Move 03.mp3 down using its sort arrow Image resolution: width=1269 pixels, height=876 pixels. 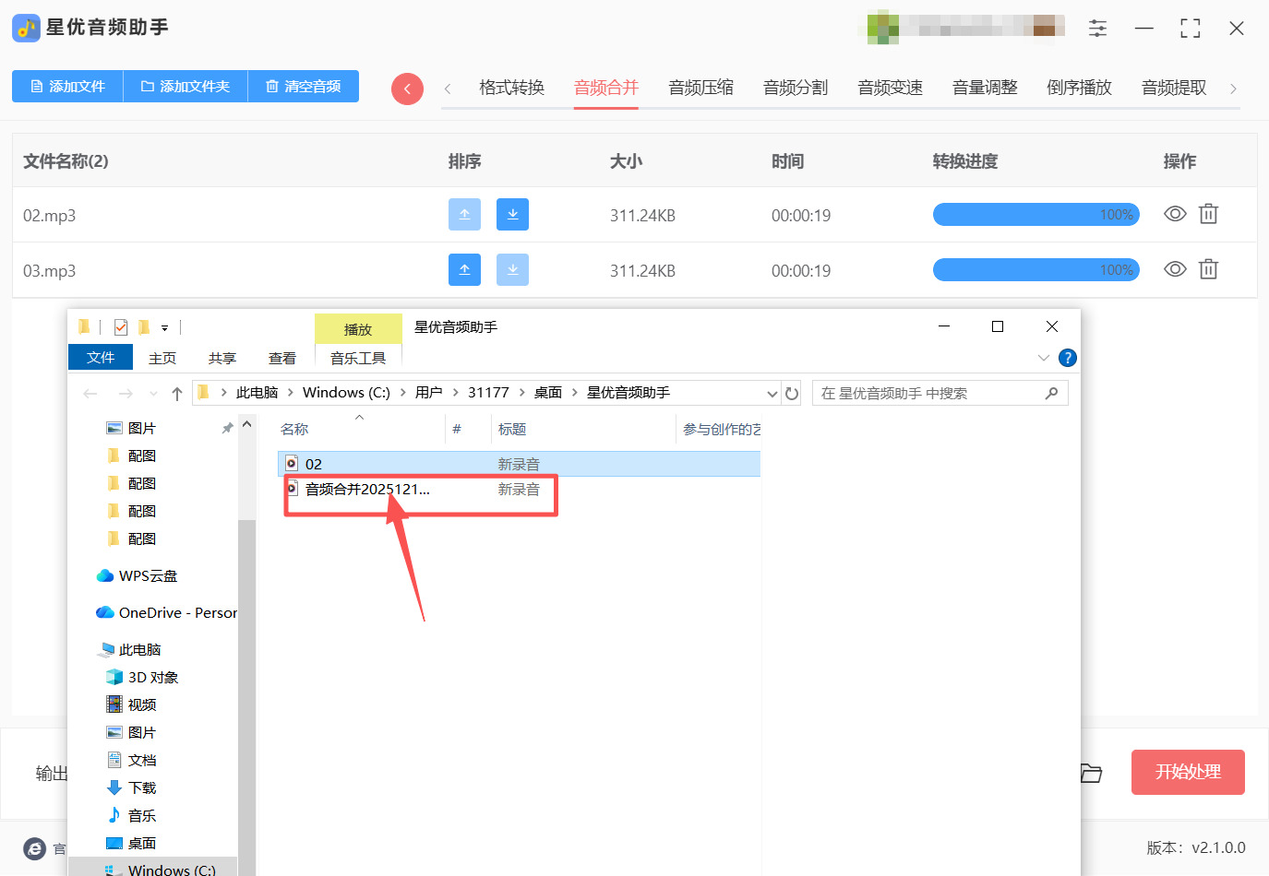pos(512,270)
